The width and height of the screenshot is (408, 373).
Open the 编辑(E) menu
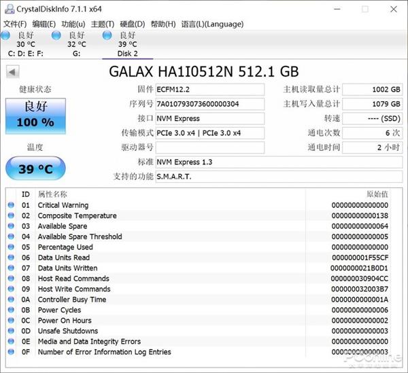(x=44, y=24)
